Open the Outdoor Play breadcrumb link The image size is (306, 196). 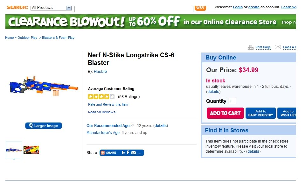click(27, 38)
